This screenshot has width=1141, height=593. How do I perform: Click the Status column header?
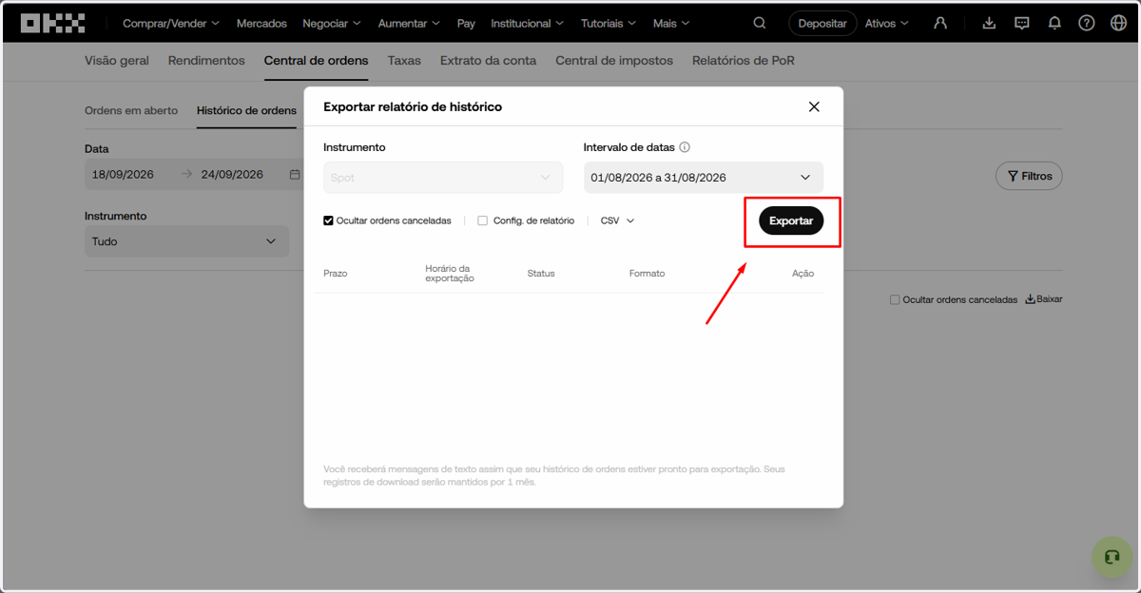click(541, 274)
